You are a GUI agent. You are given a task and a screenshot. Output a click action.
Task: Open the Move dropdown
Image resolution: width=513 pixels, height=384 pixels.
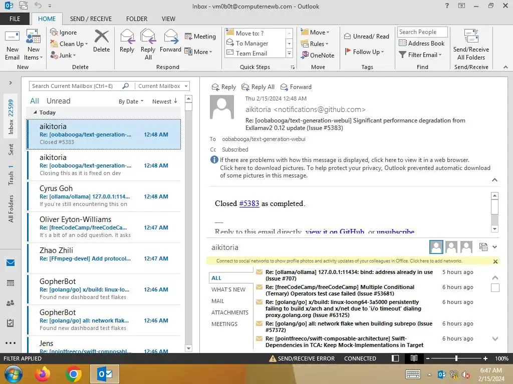click(315, 32)
